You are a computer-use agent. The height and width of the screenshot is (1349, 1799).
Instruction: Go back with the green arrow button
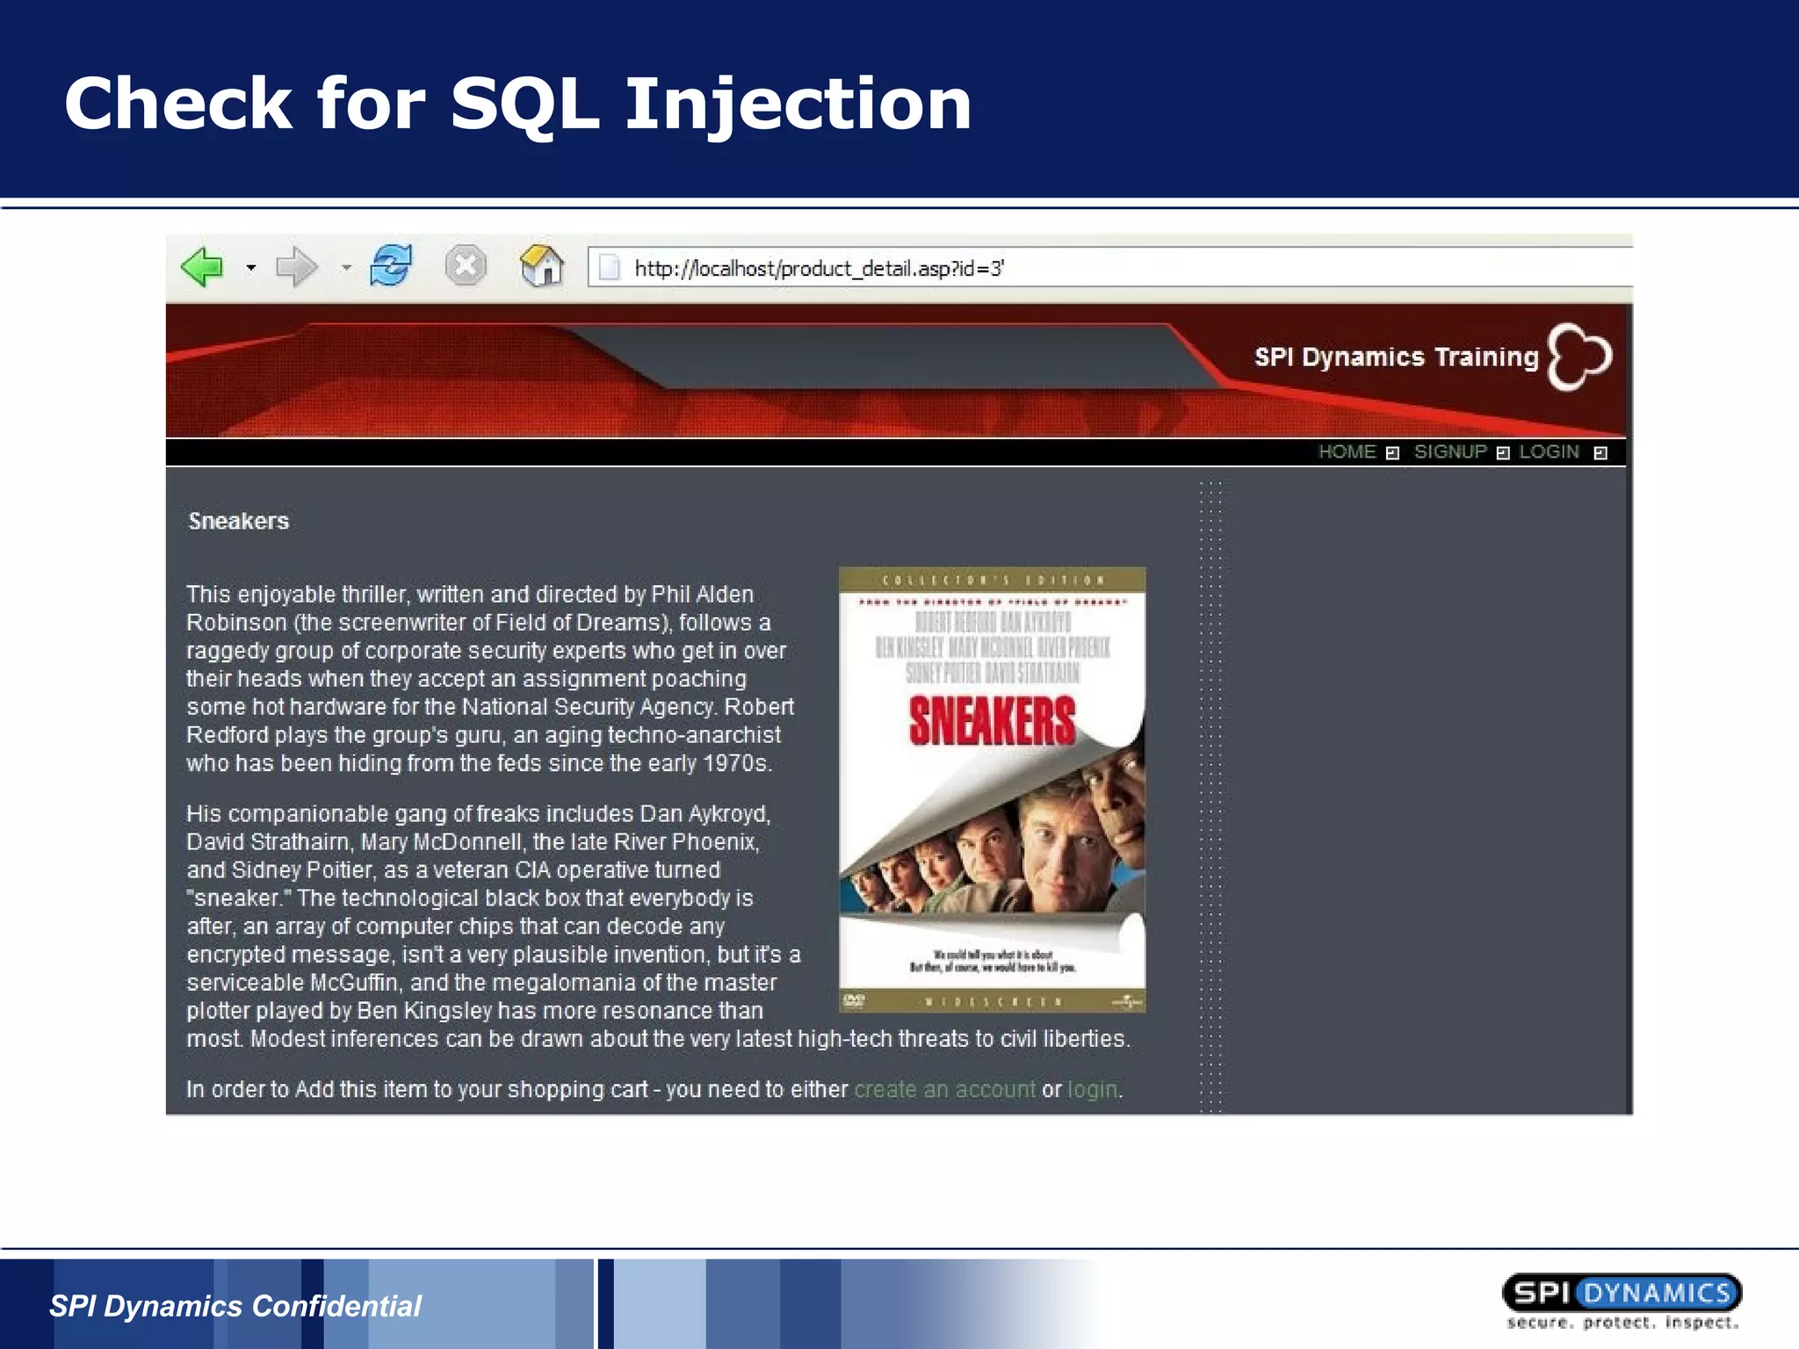coord(203,267)
